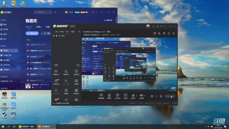
Task: Open stream settings gear icon
Action: (161, 96)
